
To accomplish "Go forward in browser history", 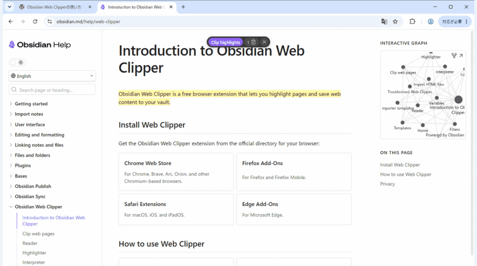I will 23,21.
